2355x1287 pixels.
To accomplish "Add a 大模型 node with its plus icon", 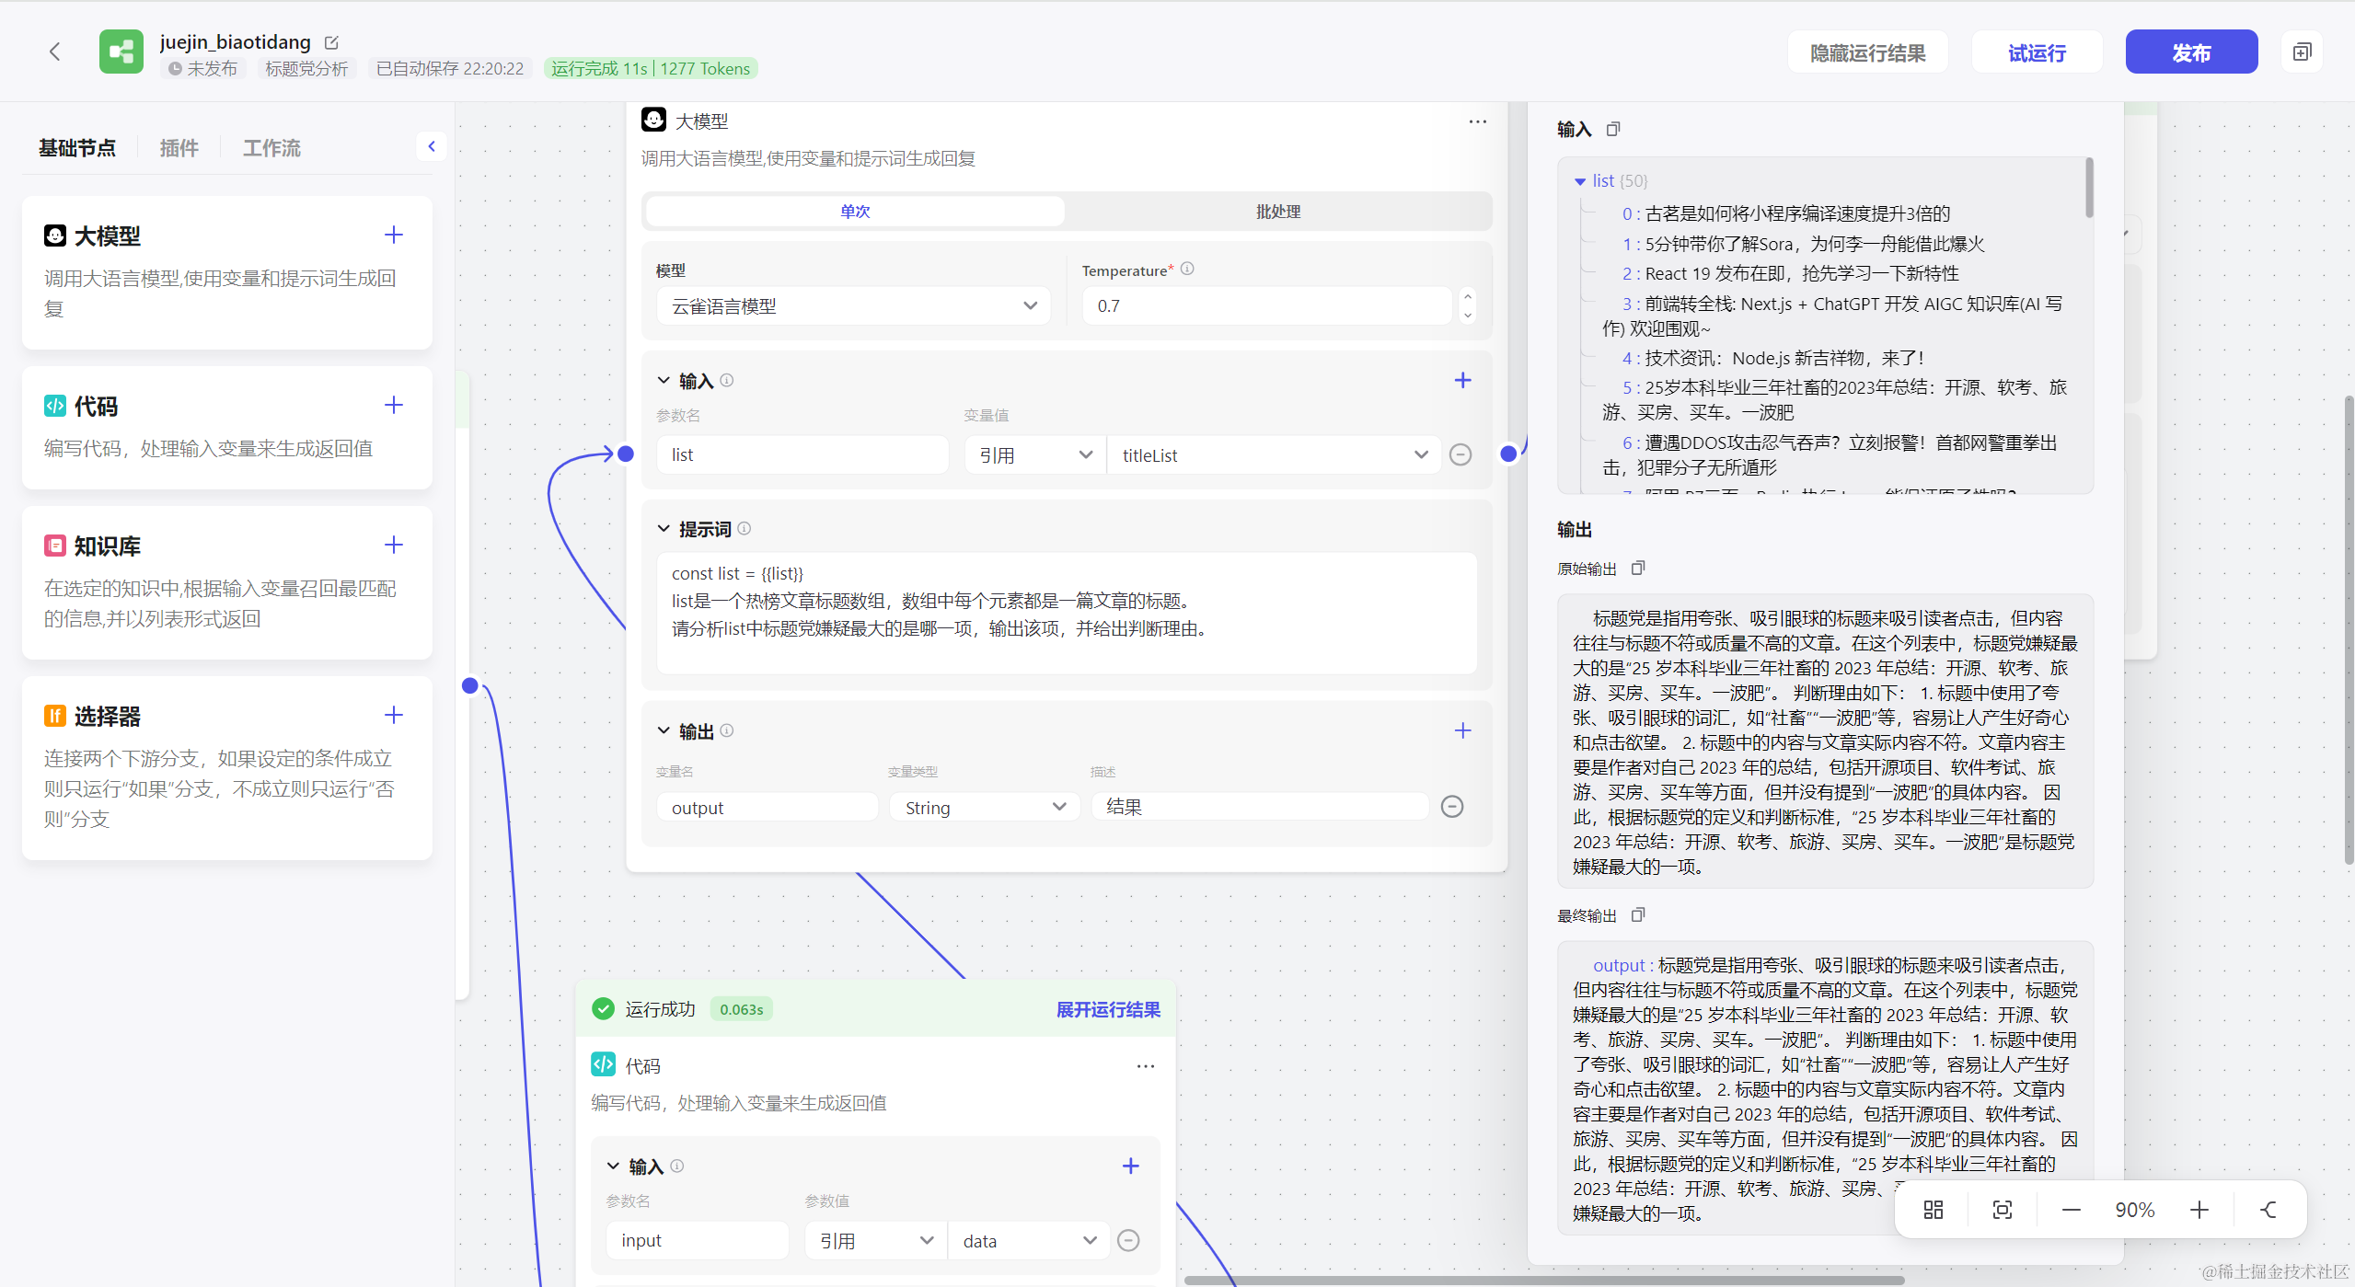I will [x=394, y=236].
